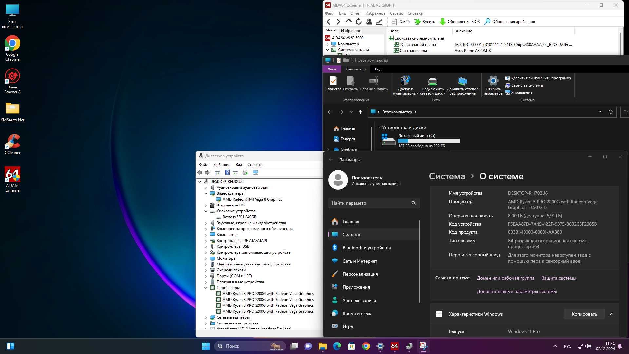Click back arrow in Device Manager toolbar
629x354 pixels.
click(200, 172)
